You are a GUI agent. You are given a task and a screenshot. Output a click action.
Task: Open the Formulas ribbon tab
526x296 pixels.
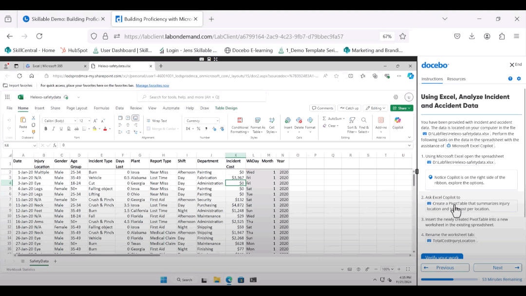click(x=101, y=108)
